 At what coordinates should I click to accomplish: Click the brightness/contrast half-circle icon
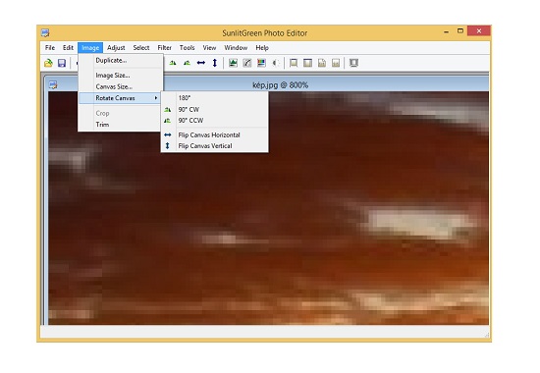(x=276, y=63)
